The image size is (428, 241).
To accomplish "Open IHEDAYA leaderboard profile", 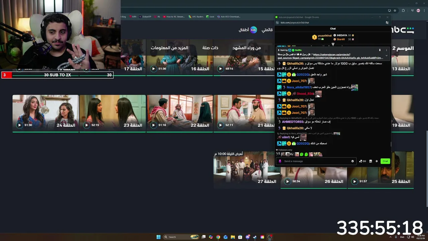I will (342, 35).
